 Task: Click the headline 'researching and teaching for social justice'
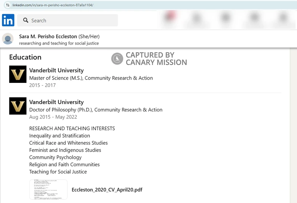click(x=59, y=43)
